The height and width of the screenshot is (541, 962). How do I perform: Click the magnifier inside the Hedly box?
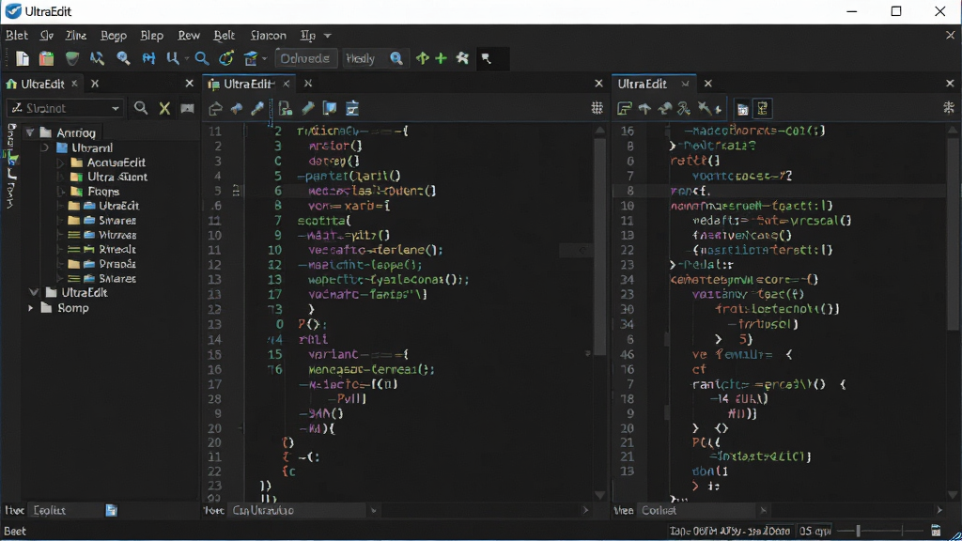click(396, 58)
